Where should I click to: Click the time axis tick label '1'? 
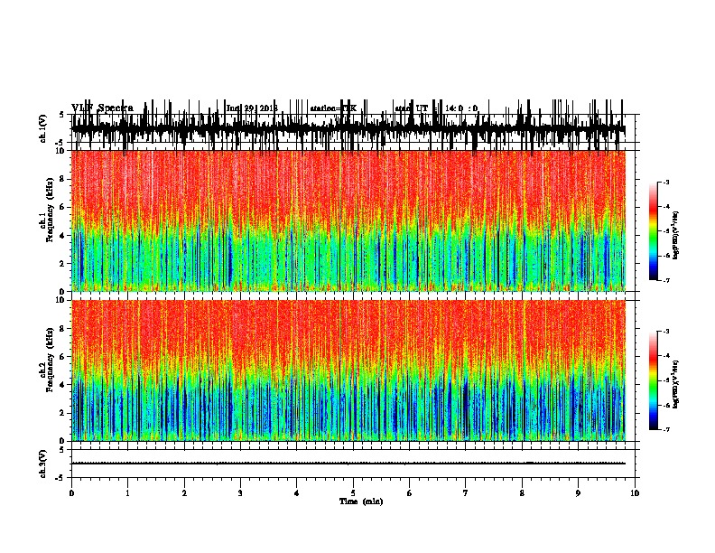(x=127, y=493)
